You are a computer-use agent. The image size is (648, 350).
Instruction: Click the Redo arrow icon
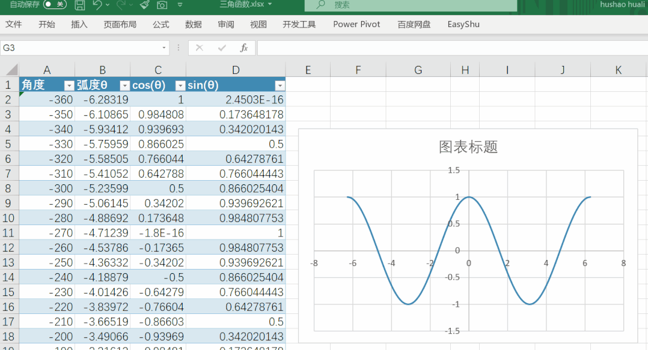121,5
